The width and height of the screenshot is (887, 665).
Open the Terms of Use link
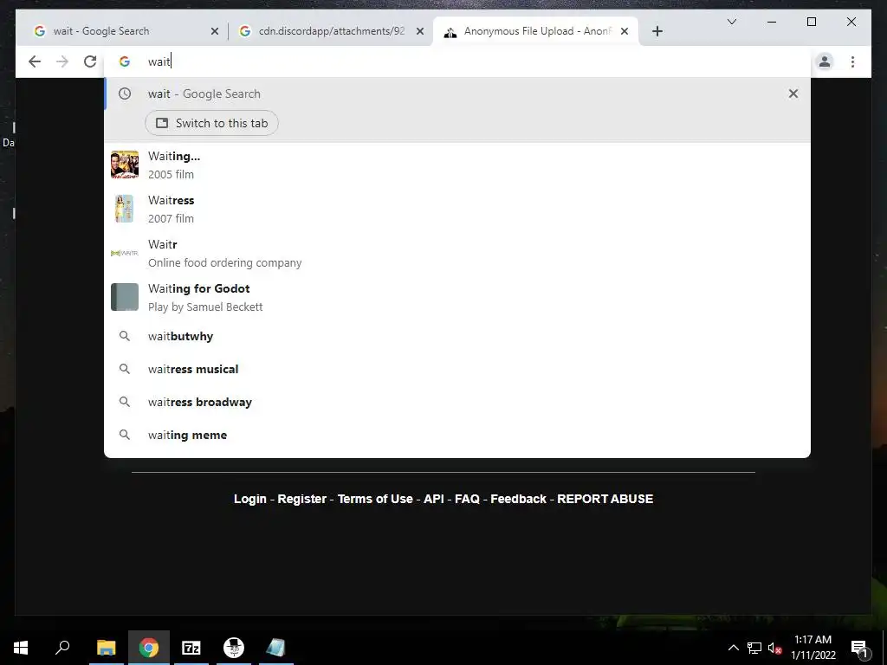pos(375,499)
